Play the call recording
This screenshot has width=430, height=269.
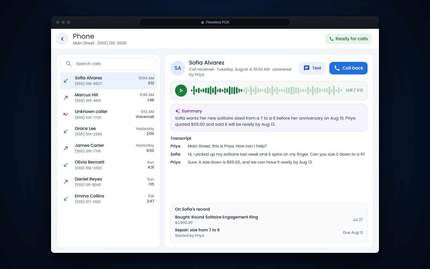coord(181,91)
